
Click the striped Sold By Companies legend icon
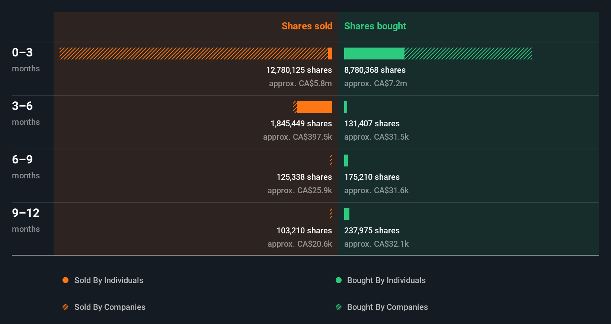coord(65,307)
